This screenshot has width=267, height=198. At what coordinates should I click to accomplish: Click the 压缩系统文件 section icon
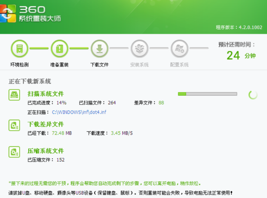tap(14, 152)
